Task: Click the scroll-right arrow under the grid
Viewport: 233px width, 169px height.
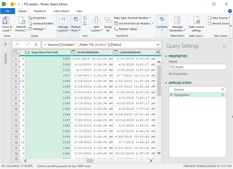Action: coord(151,161)
